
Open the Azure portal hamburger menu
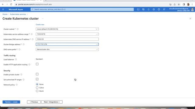pos(3,9)
